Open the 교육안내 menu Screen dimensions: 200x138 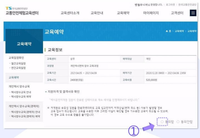(97, 13)
